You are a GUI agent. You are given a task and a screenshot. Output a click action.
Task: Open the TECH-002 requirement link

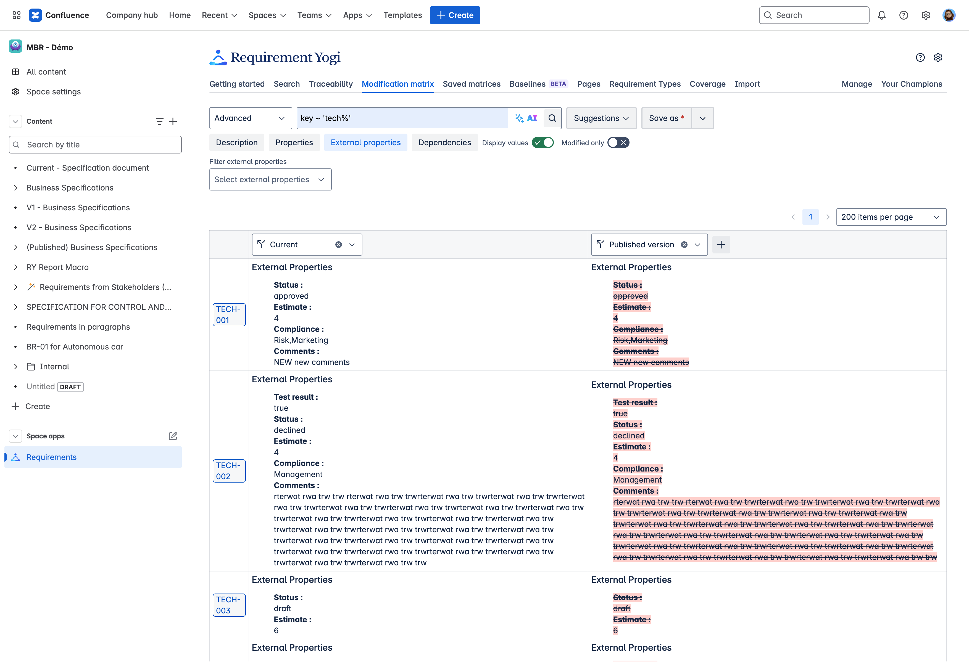coord(228,471)
